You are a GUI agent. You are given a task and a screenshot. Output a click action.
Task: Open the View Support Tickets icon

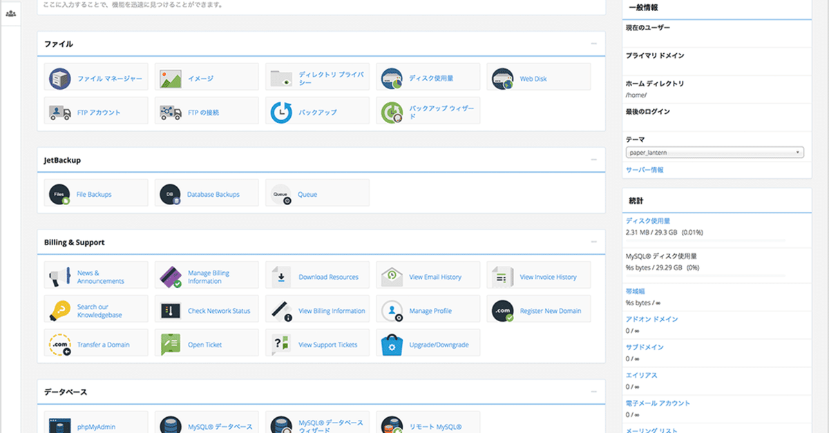coord(281,344)
